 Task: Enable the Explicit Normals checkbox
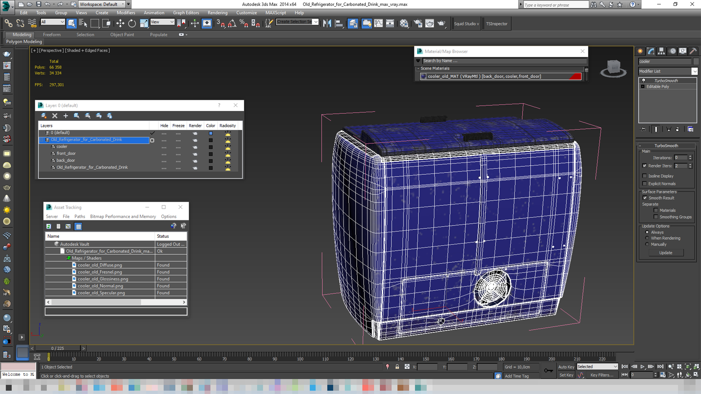point(644,184)
